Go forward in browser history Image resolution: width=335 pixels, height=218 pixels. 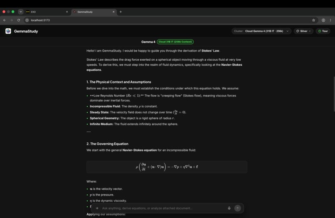pyautogui.click(x=12, y=20)
